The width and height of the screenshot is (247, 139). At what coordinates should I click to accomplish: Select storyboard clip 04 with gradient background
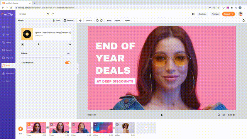click(x=103, y=128)
